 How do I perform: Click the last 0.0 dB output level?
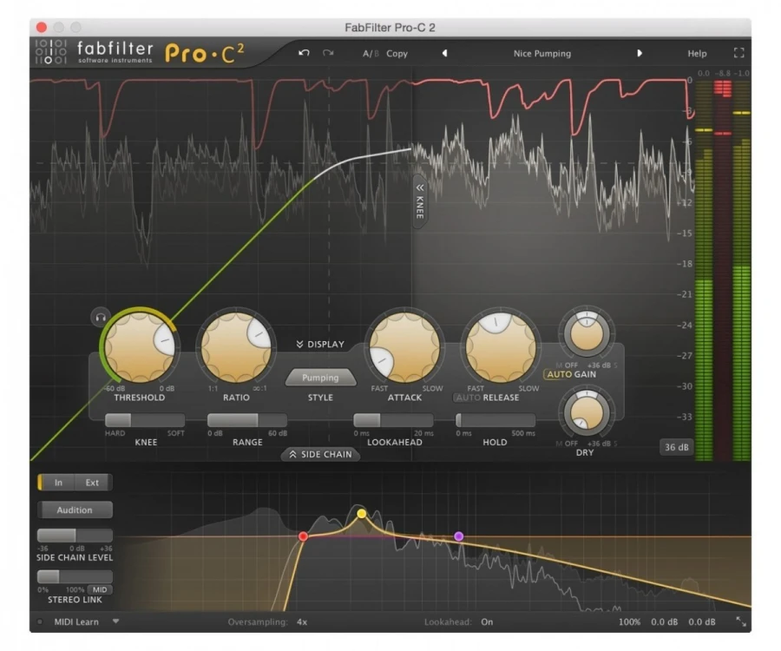pyautogui.click(x=702, y=621)
